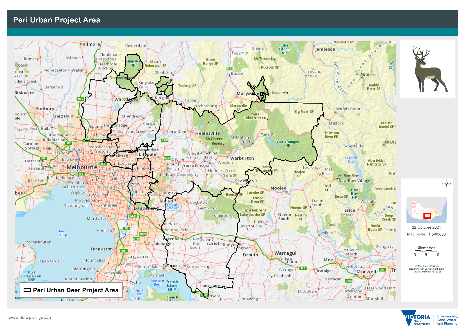Click the "Western Port" water label

point(157,282)
